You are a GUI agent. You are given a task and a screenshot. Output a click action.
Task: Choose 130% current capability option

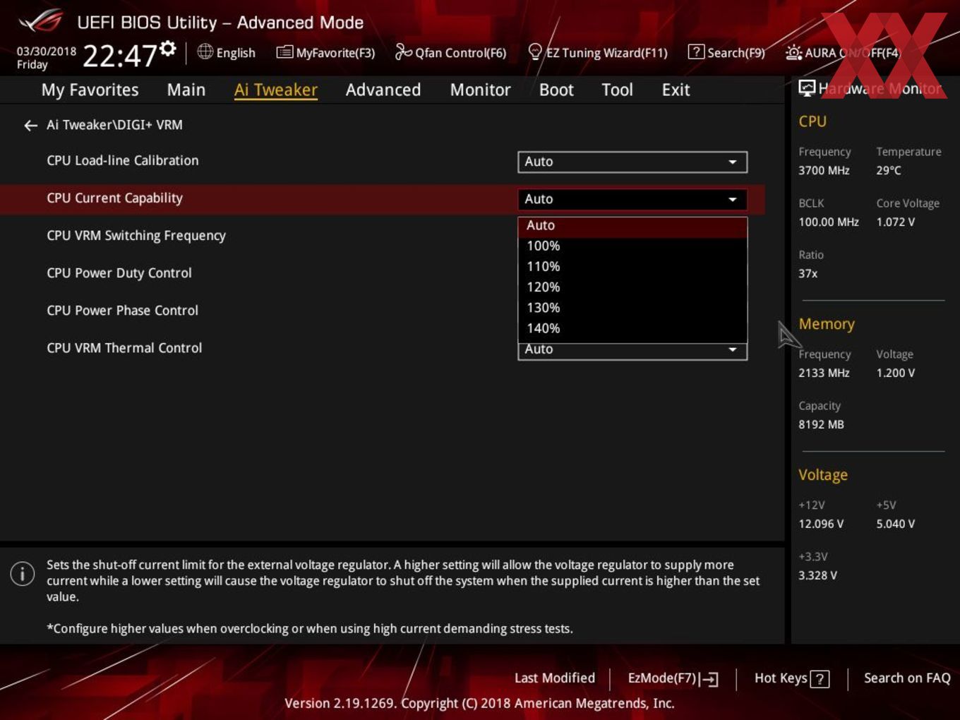(x=632, y=308)
